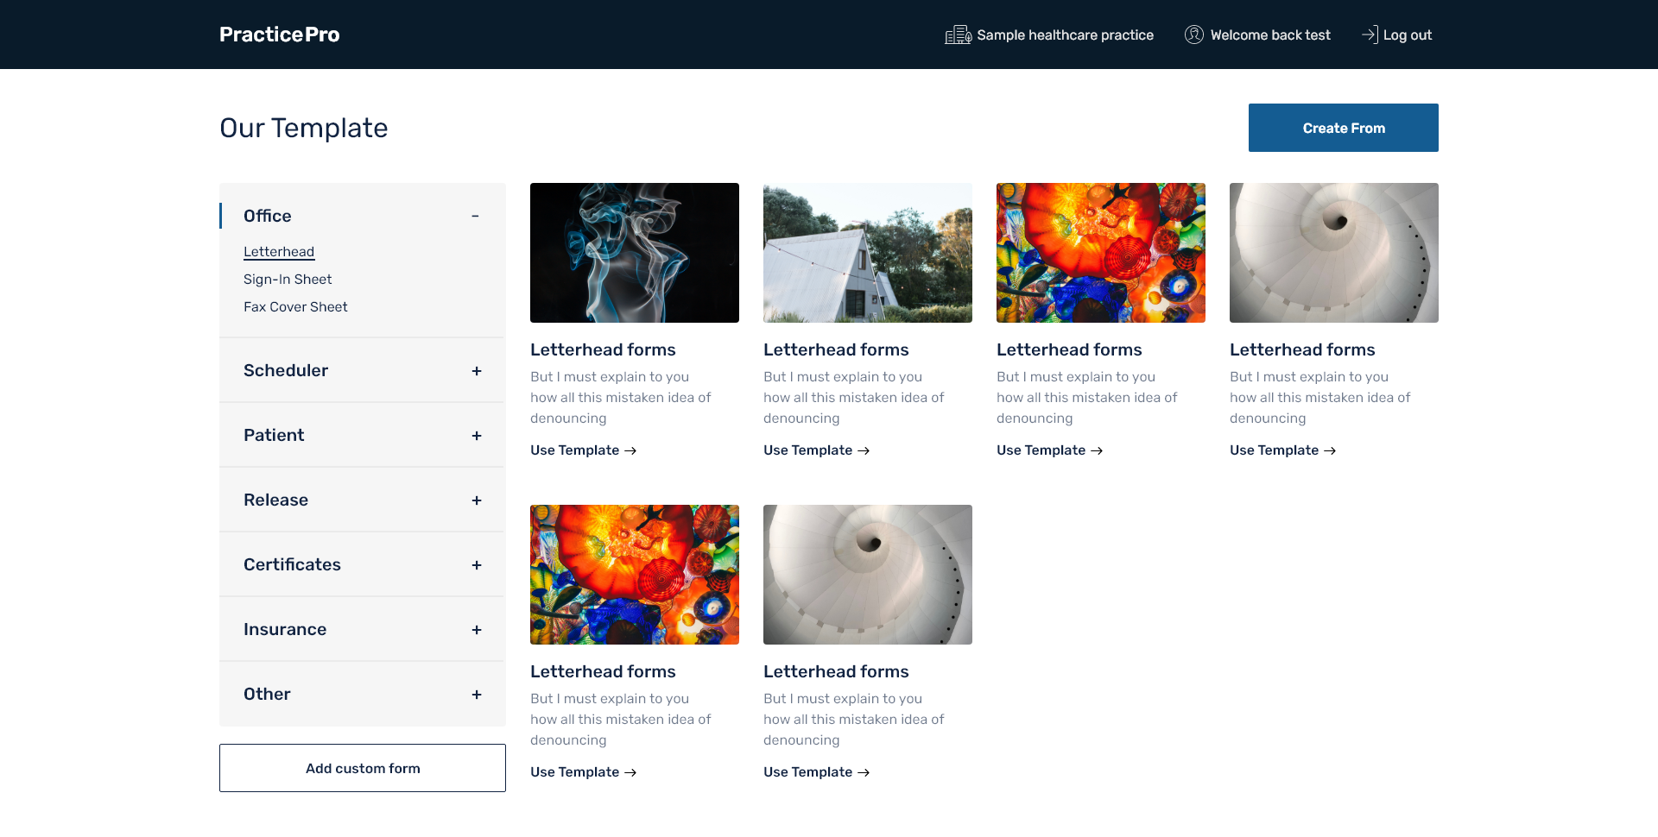Select Letterhead under Office
This screenshot has width=1658, height=837.
[x=279, y=252]
